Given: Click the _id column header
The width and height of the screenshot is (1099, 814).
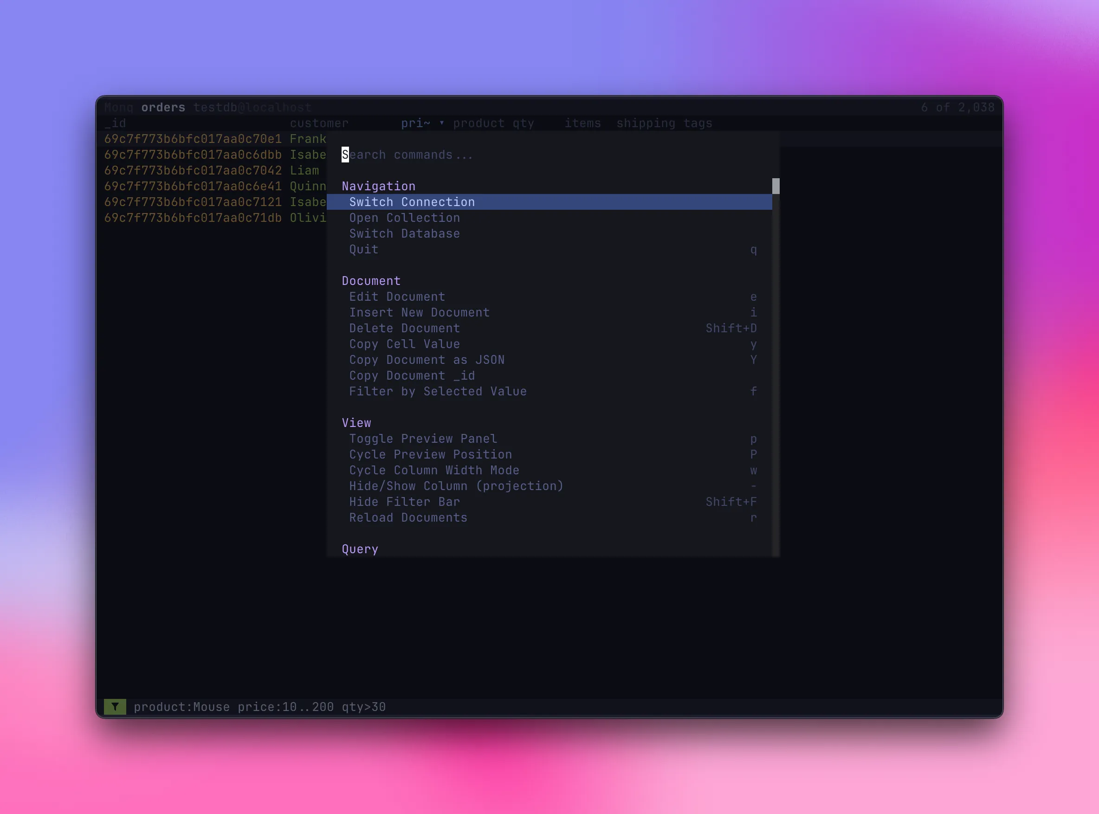Looking at the screenshot, I should (x=115, y=123).
